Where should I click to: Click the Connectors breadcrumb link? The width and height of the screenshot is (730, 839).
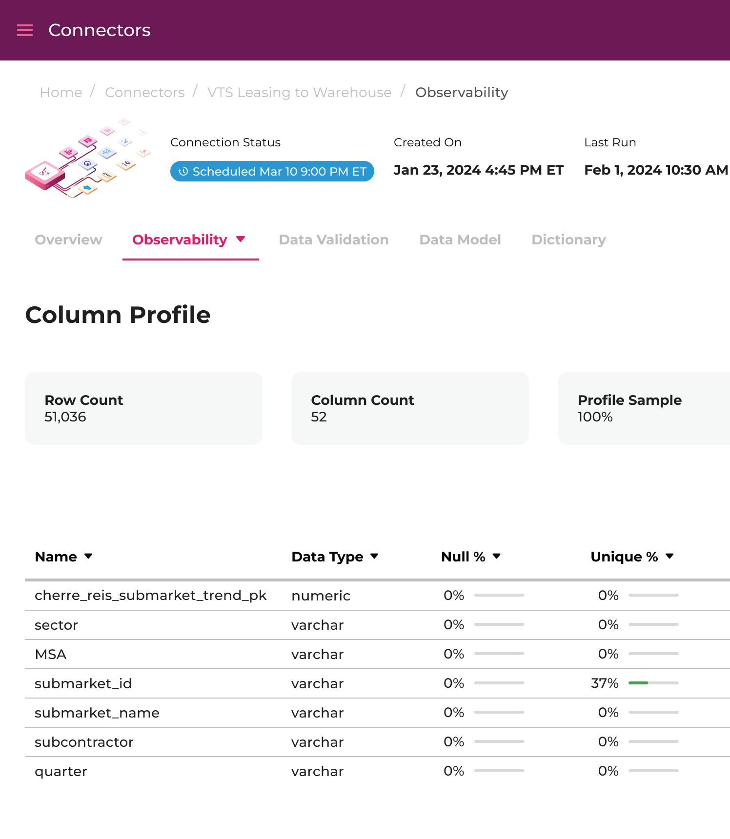click(x=145, y=92)
